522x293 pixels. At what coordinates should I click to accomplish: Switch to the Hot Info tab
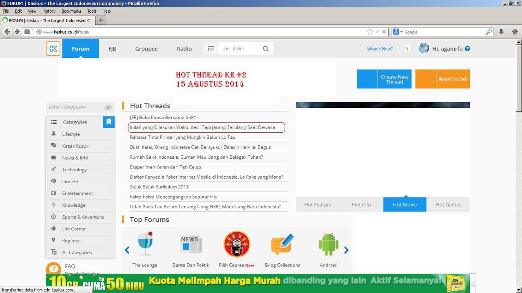[x=361, y=204]
